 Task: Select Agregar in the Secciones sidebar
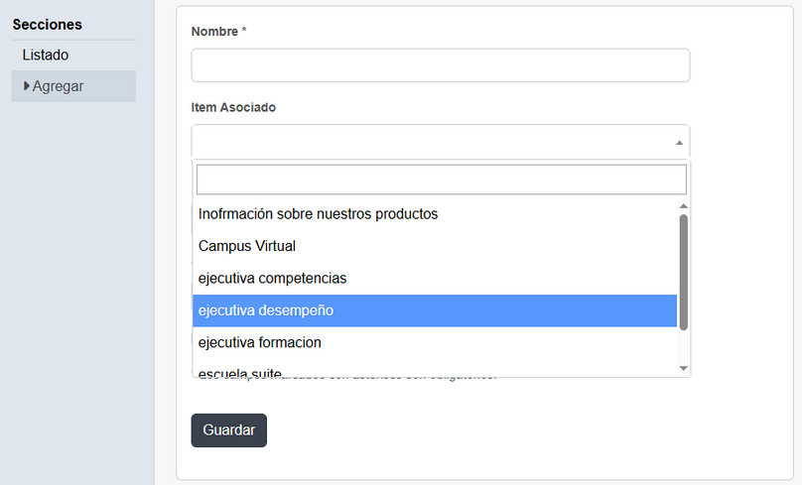(59, 86)
